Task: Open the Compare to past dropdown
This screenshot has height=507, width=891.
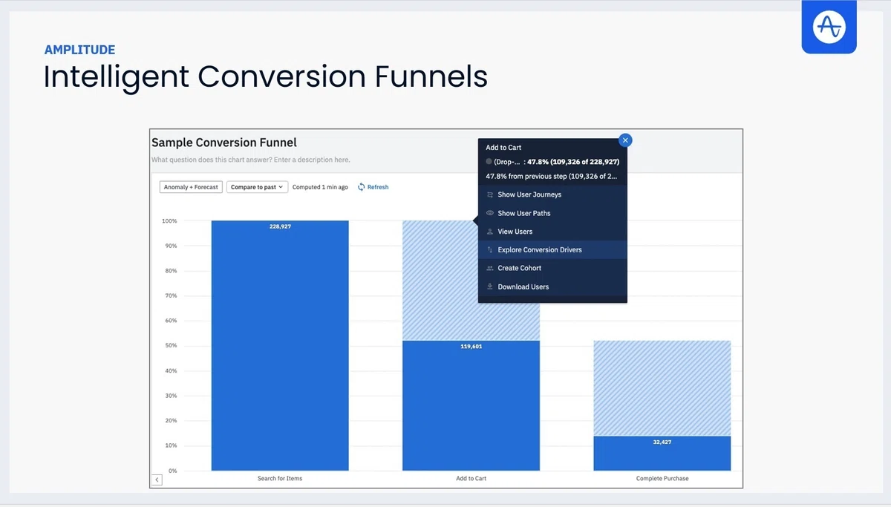Action: click(257, 187)
